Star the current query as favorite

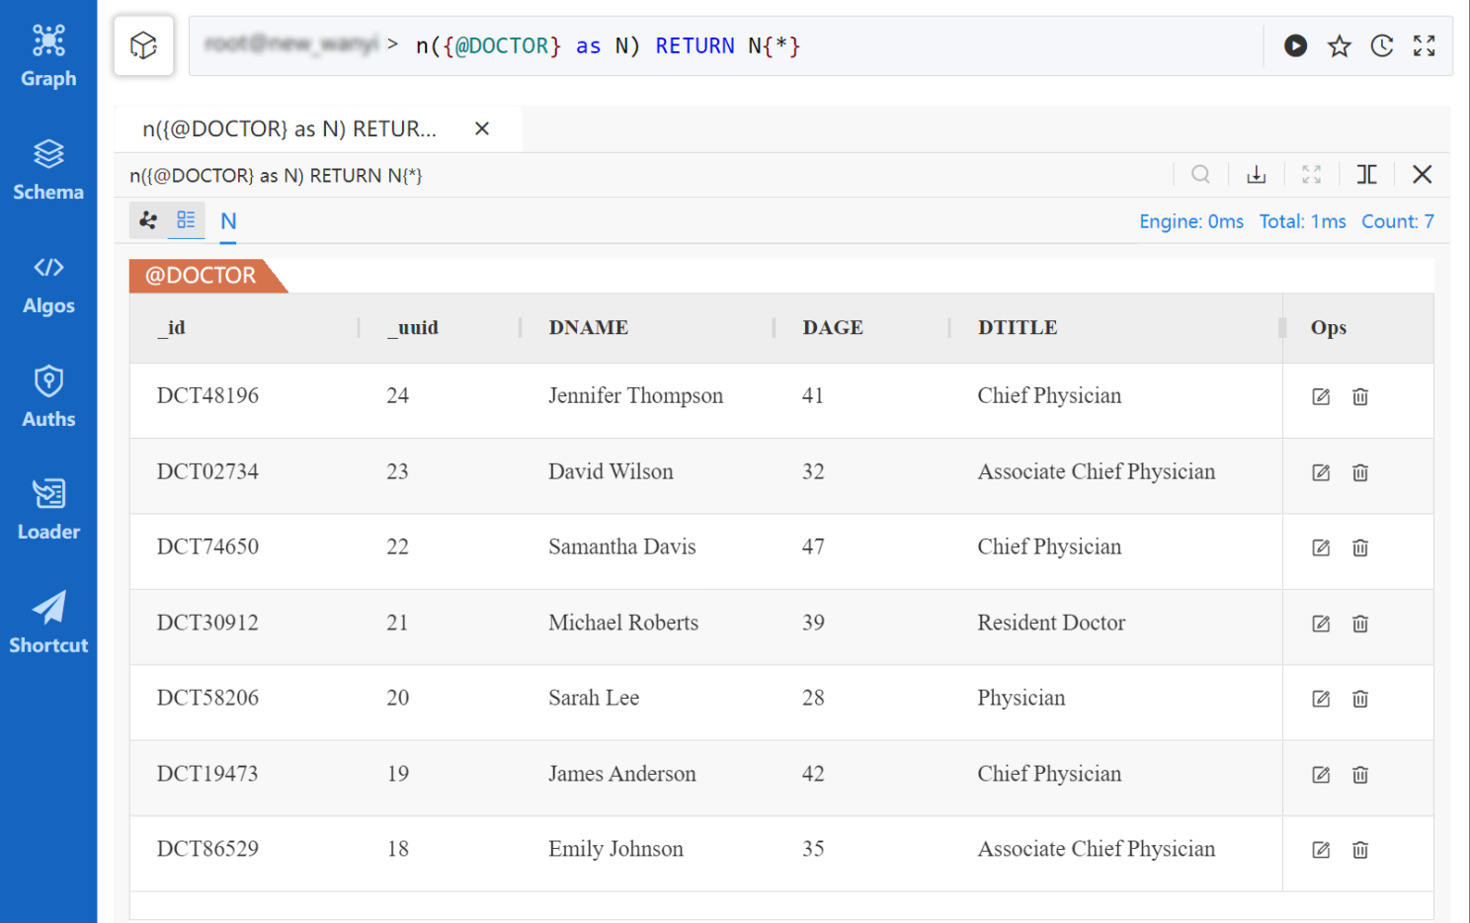tap(1339, 45)
